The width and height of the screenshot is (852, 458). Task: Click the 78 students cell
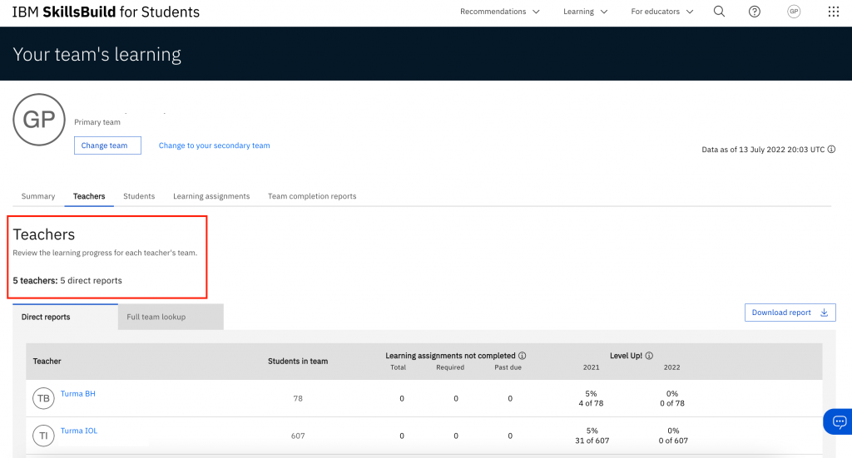298,398
